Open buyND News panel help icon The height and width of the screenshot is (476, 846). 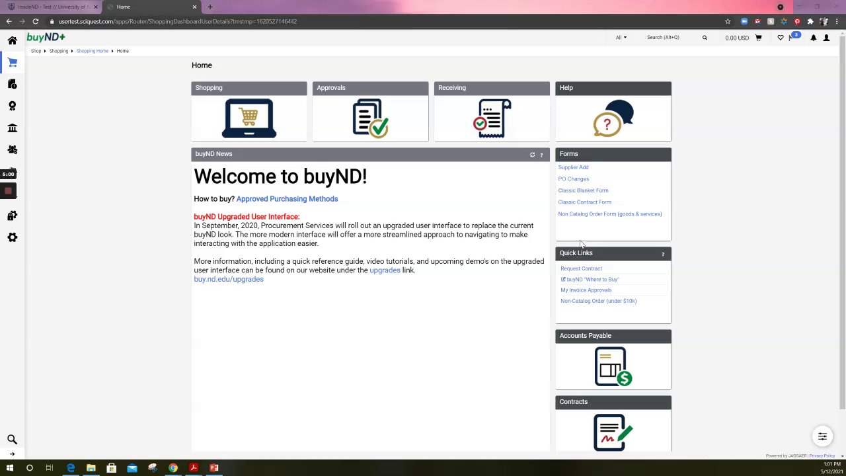point(541,155)
